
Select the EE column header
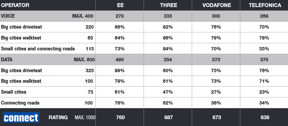pos(120,5)
